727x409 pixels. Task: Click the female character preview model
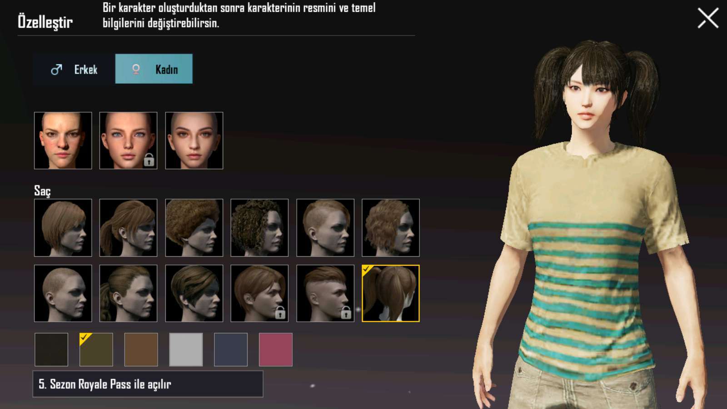point(591,225)
